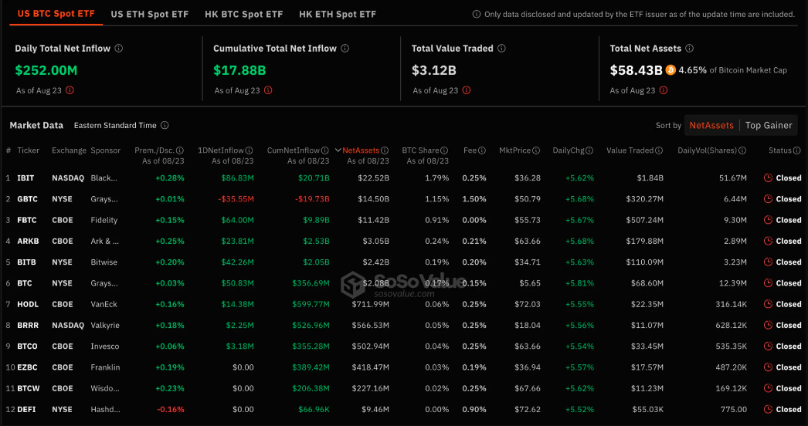Click info icon on NetAssets column header
Viewport: 808px width, 426px height.
coord(385,150)
